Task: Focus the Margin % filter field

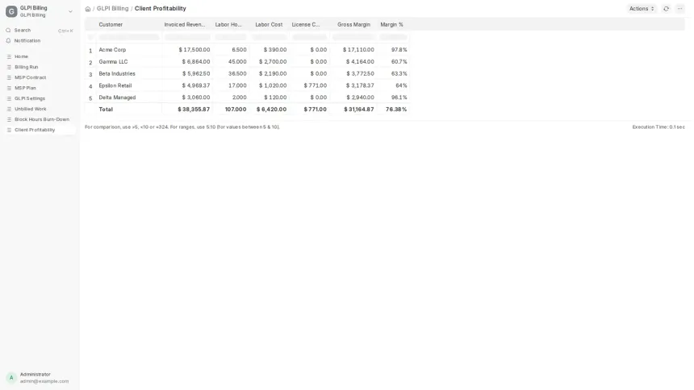Action: (393, 37)
